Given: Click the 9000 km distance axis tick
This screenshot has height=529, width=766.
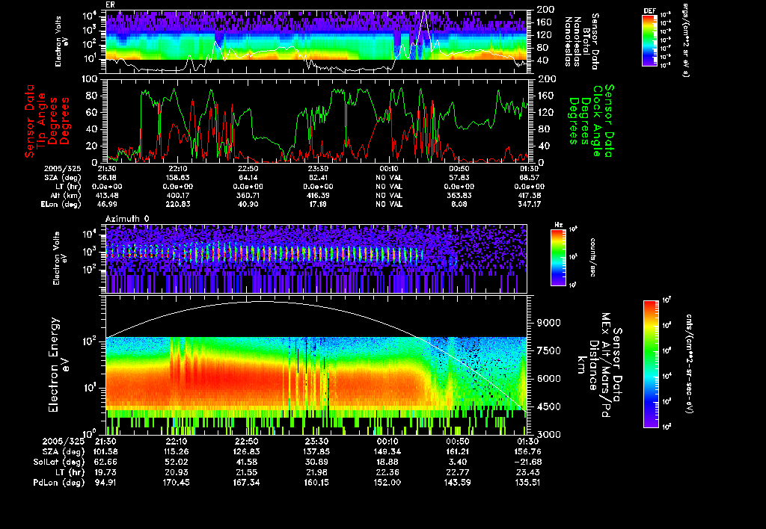Looking at the screenshot, I should (x=549, y=323).
